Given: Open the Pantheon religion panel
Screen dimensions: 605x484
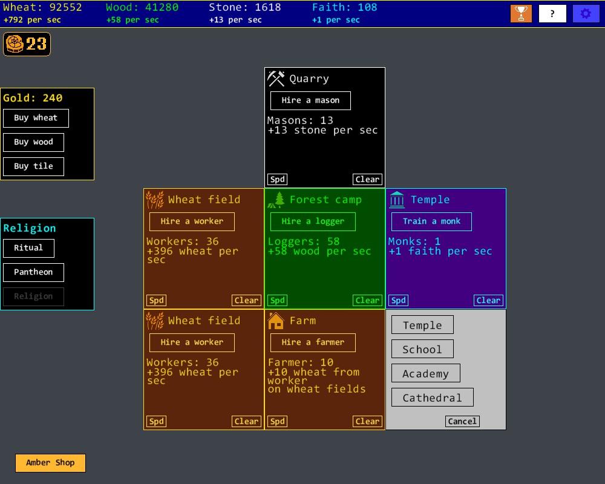Looking at the screenshot, I should (x=33, y=272).
